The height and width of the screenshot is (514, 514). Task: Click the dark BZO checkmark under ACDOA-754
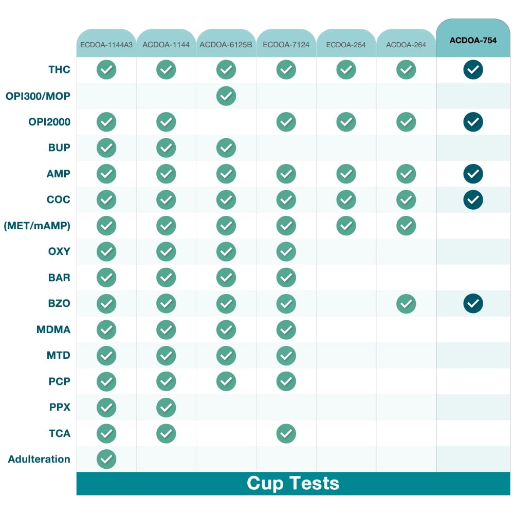click(473, 304)
